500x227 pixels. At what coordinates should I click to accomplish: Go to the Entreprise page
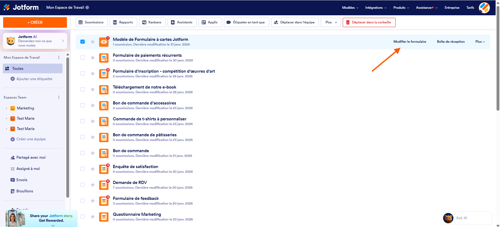click(x=452, y=7)
